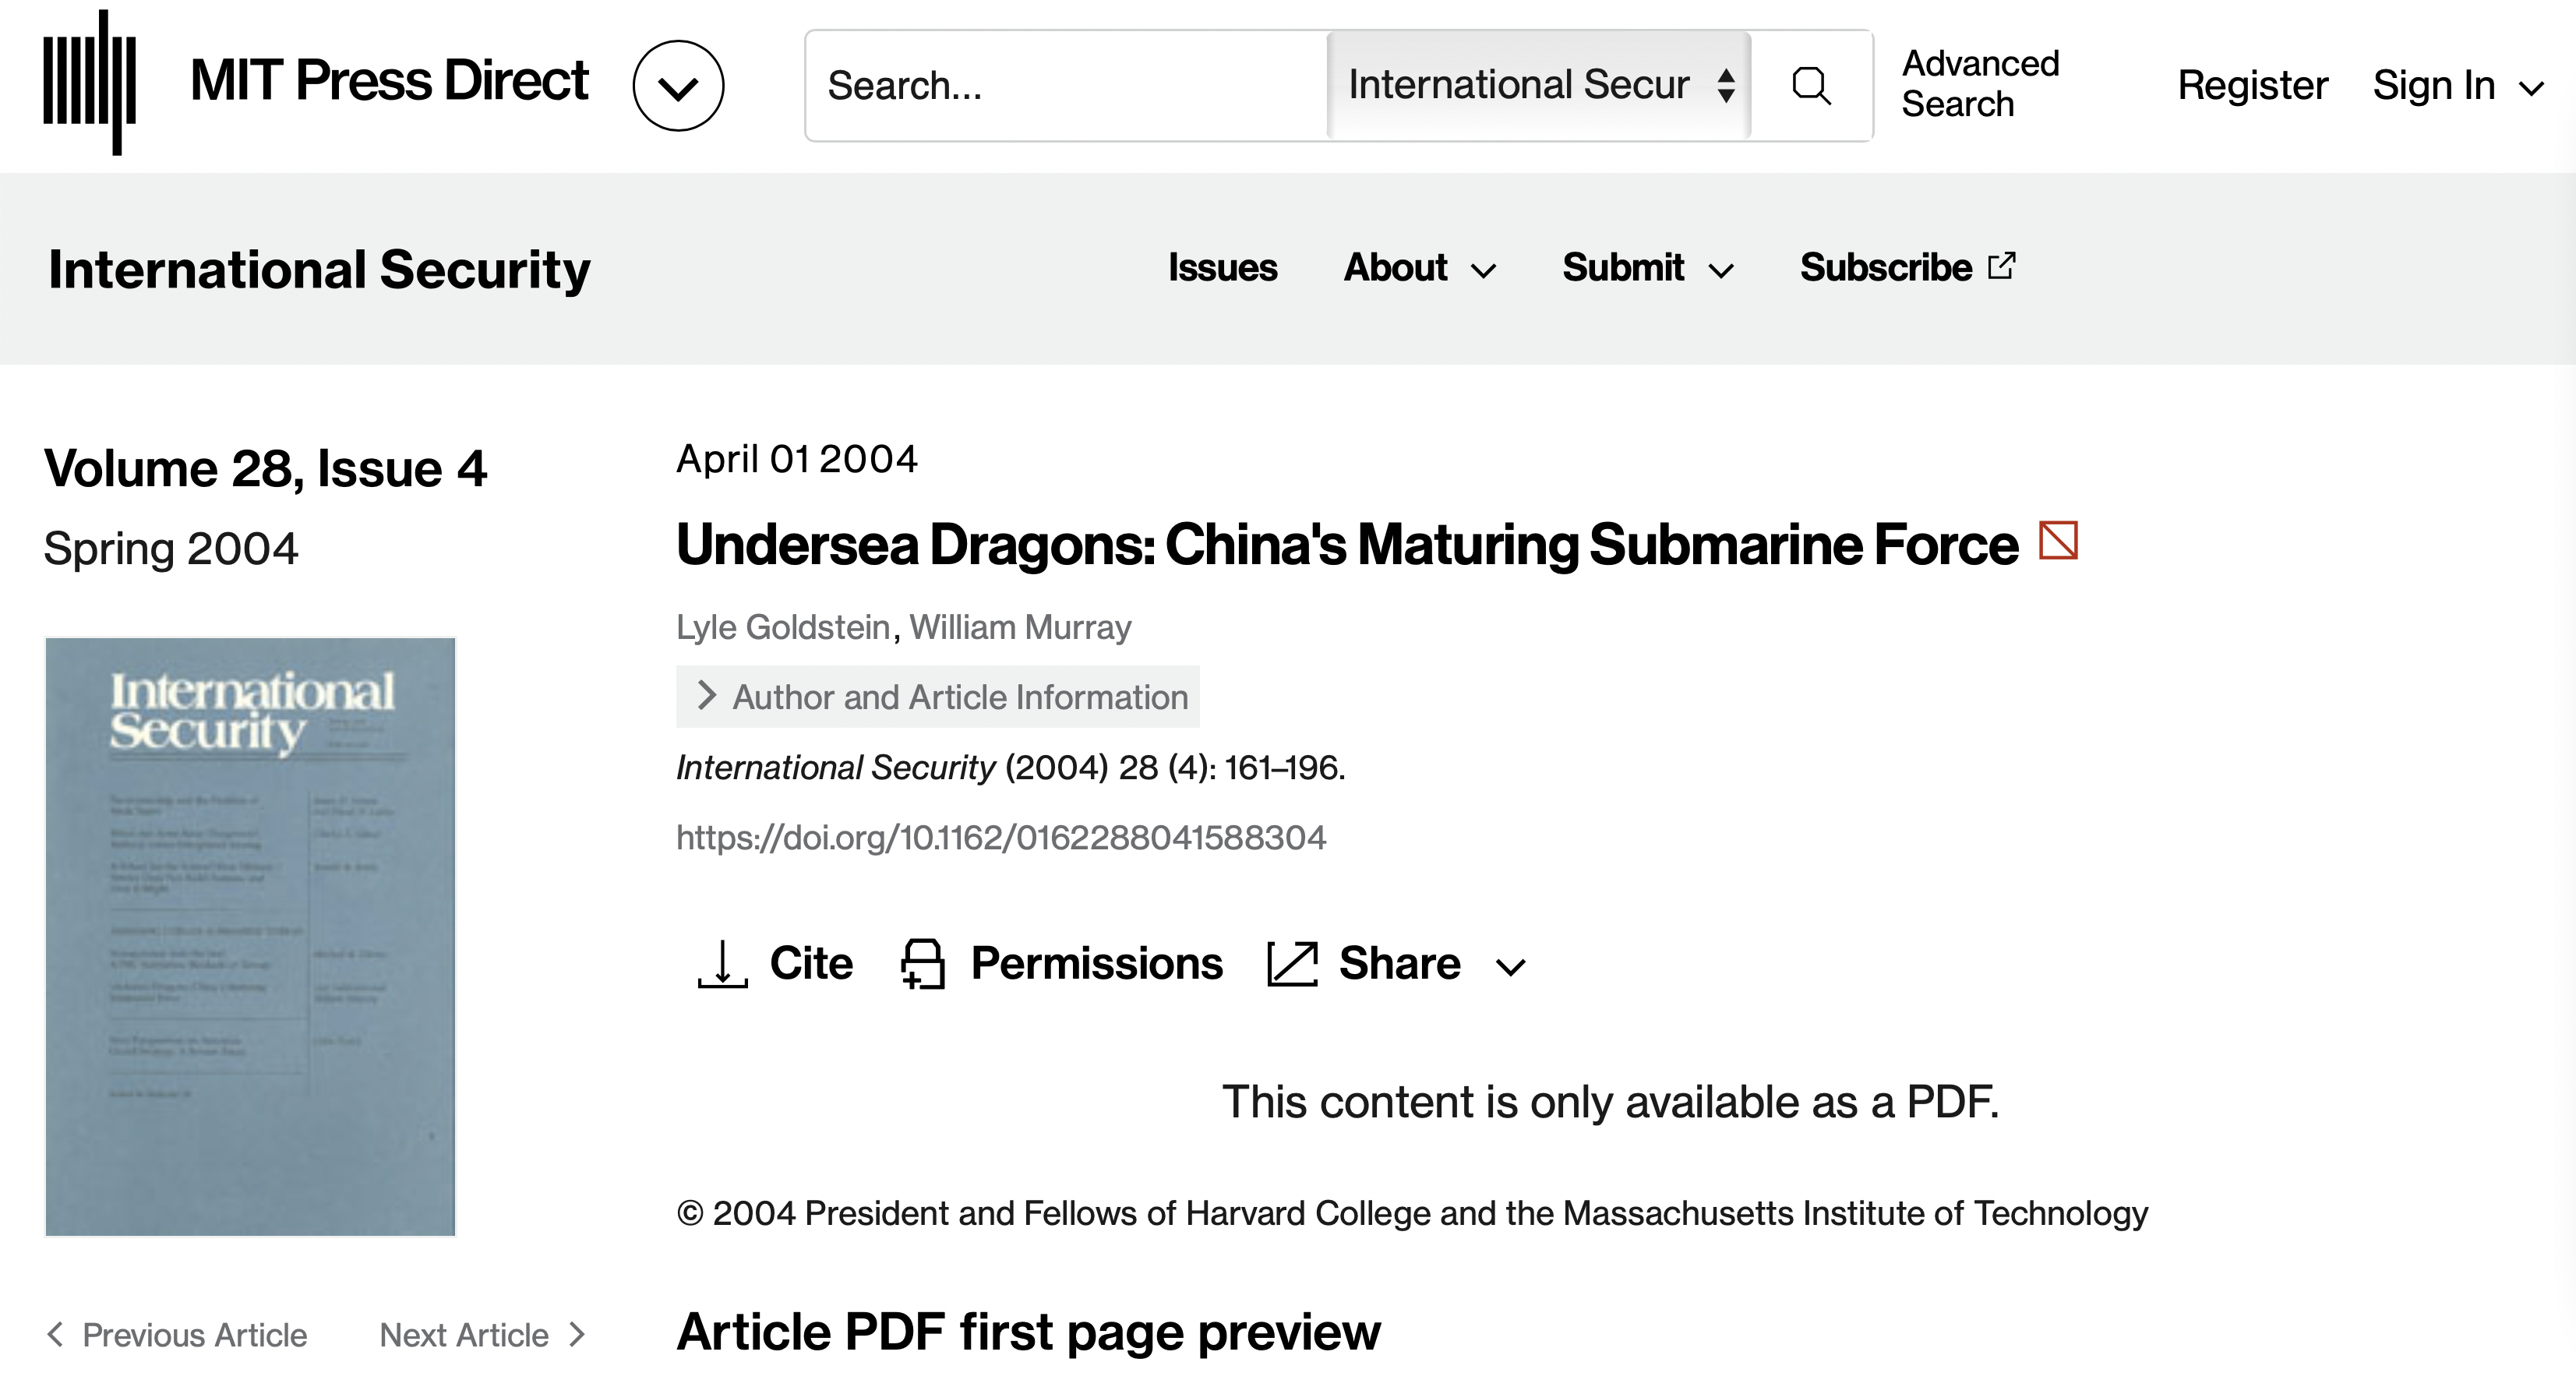The height and width of the screenshot is (1387, 2576).
Task: Expand the Sign In dropdown
Action: pyautogui.click(x=2458, y=86)
